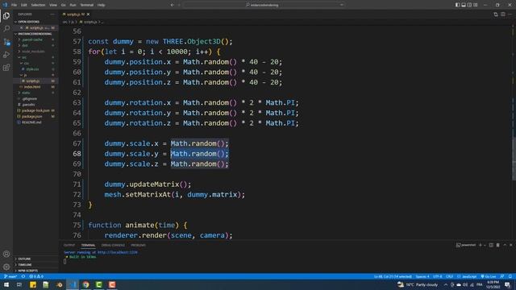Image resolution: width=516 pixels, height=290 pixels.
Task: Open the Explorer view in activity bar
Action: (x=6, y=16)
